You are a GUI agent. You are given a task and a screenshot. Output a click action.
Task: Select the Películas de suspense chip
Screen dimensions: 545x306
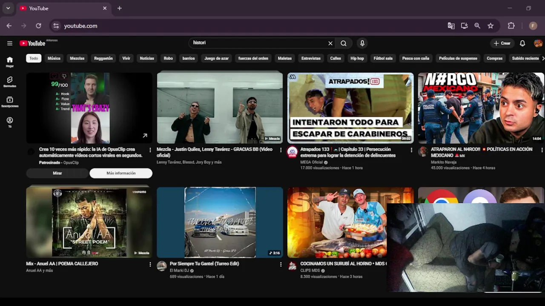pyautogui.click(x=458, y=58)
